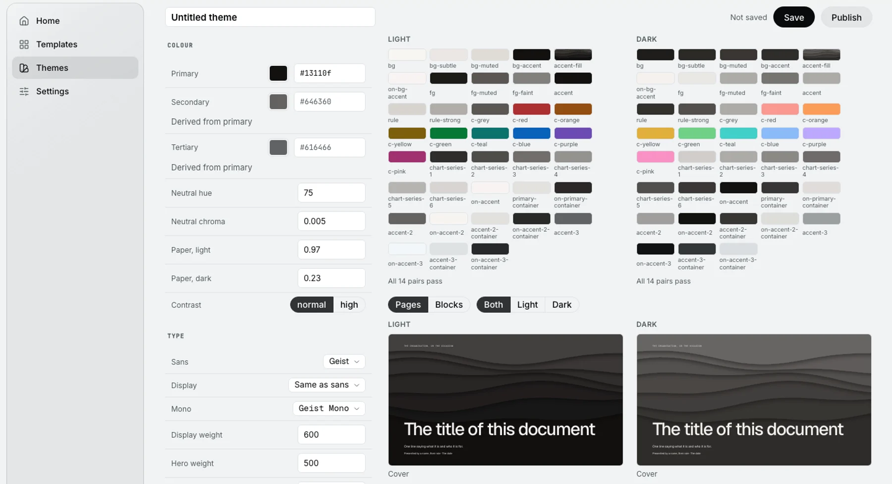Viewport: 892px width, 484px height.
Task: Edit the Display weight field
Action: (332, 435)
